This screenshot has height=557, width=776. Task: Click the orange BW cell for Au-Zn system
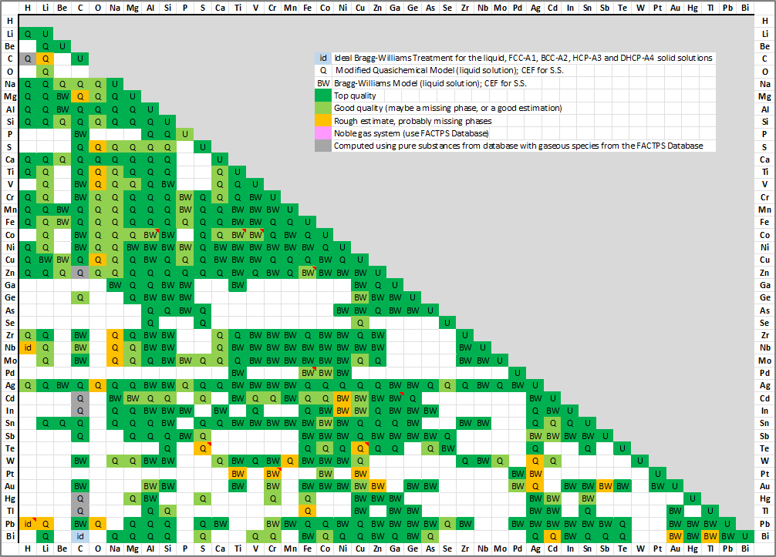click(377, 486)
